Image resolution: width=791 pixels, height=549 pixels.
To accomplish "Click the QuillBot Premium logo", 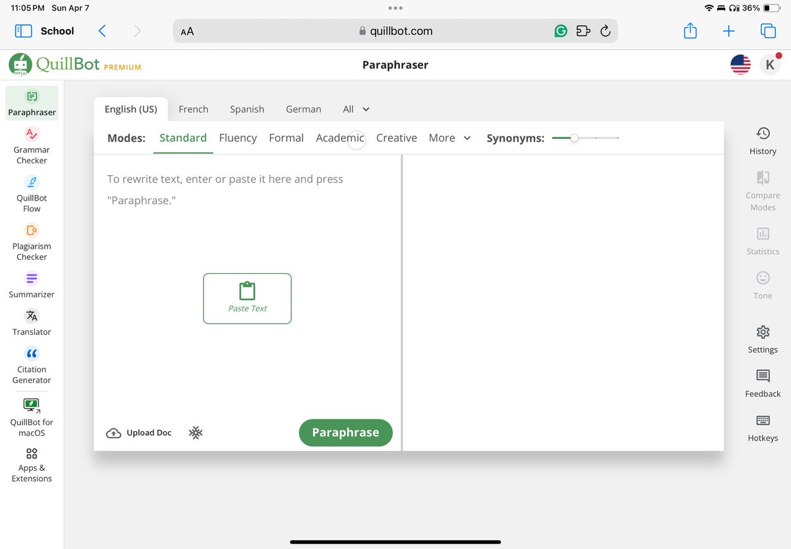I will [75, 65].
